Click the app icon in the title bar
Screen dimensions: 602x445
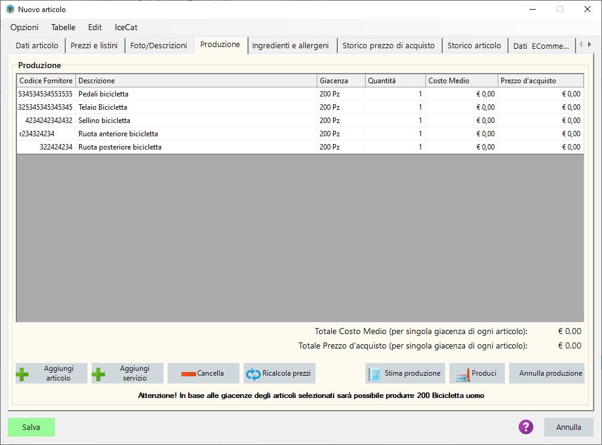coord(10,9)
